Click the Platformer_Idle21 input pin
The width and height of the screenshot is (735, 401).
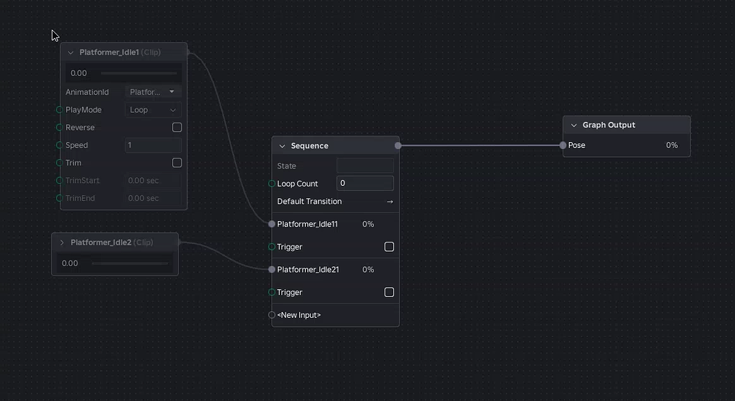click(272, 269)
